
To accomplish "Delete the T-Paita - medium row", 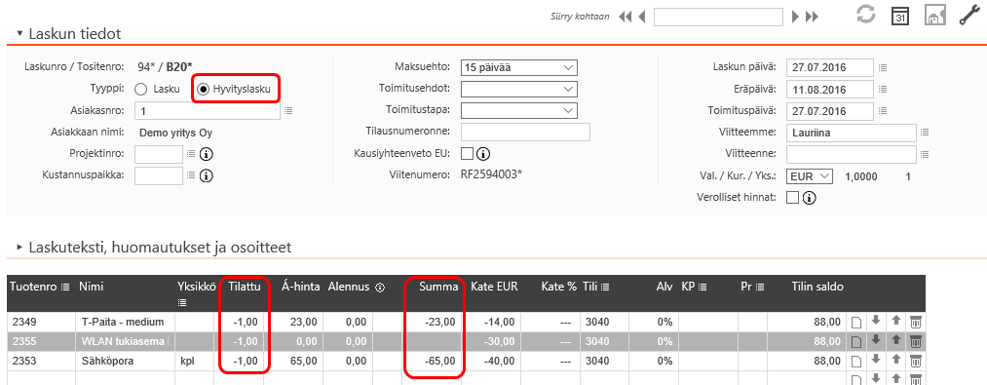I will pos(916,323).
